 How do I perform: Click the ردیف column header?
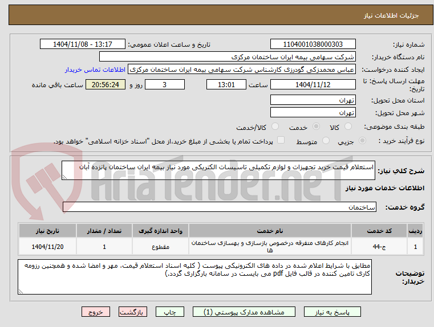tap(415, 231)
